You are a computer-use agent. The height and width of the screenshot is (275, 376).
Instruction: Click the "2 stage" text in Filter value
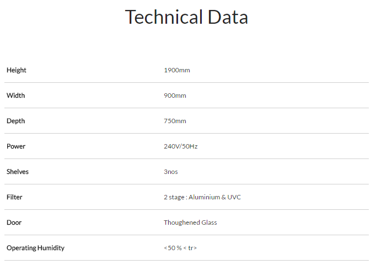(174, 197)
